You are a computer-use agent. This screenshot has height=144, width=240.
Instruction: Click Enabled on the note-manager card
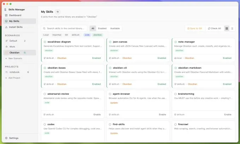pyautogui.click(x=227, y=58)
